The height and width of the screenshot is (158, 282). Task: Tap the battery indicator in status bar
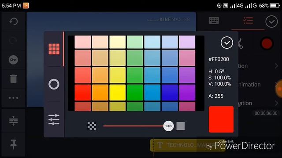point(275,6)
